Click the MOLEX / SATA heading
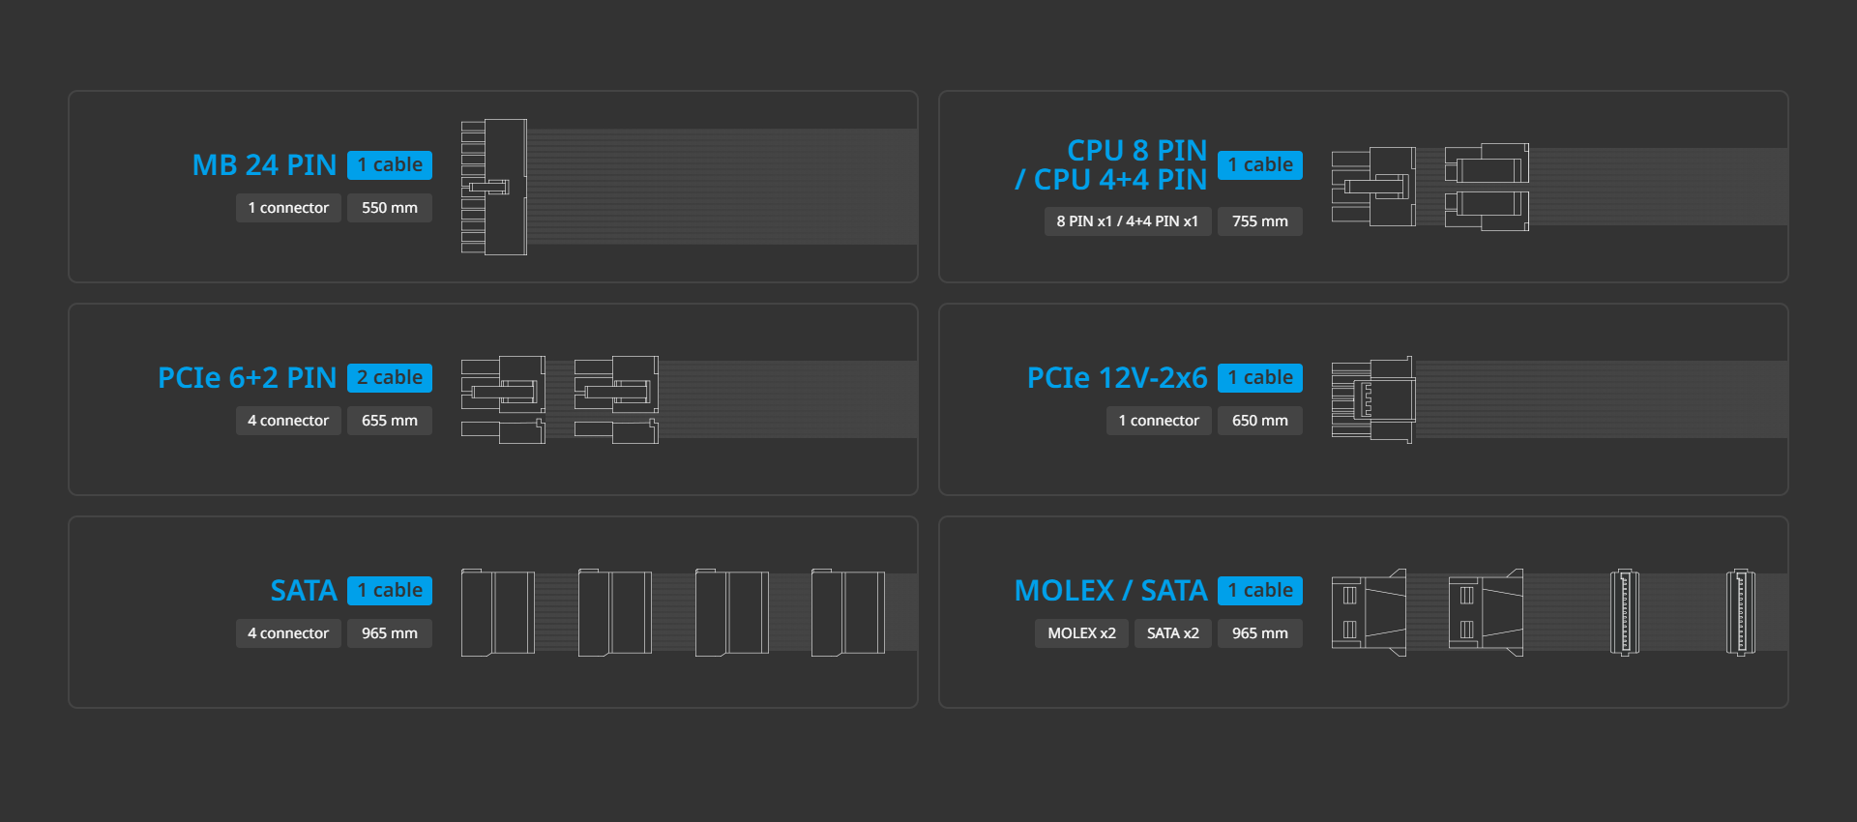The image size is (1857, 822). (x=1110, y=591)
